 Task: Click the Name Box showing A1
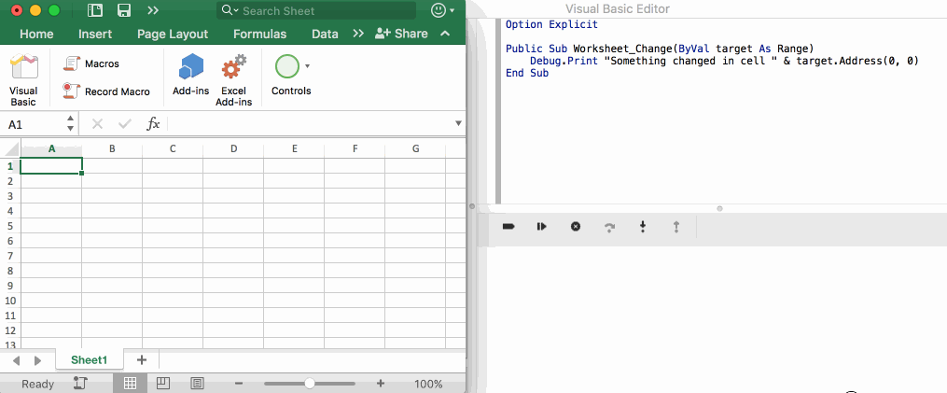[x=32, y=124]
